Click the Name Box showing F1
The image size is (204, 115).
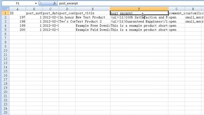18,4
